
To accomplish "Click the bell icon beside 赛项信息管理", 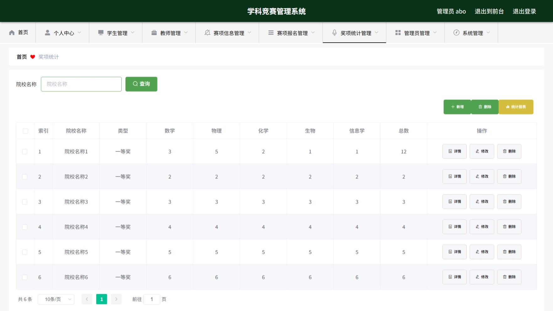I will pos(207,33).
